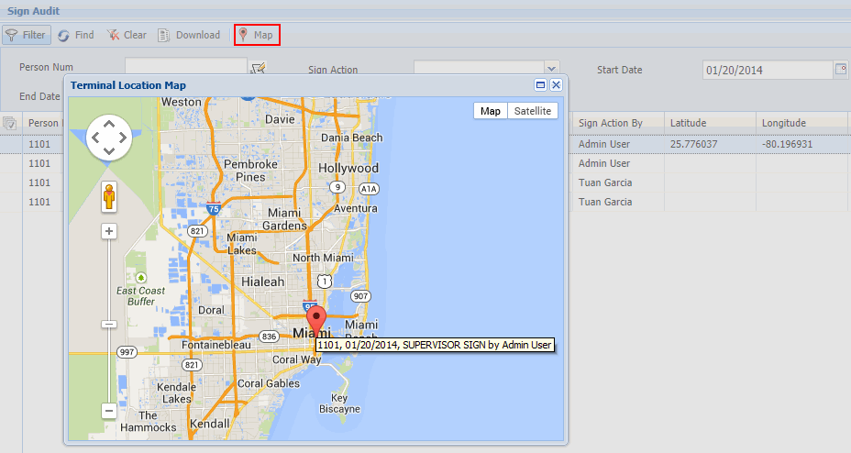Zoom in with the map plus button
Image resolution: width=851 pixels, height=453 pixels.
click(109, 231)
